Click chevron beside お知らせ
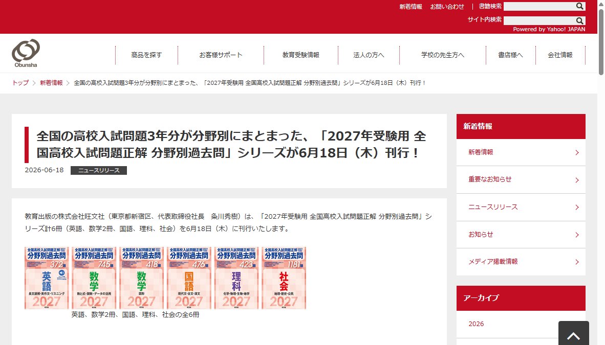 (x=577, y=235)
